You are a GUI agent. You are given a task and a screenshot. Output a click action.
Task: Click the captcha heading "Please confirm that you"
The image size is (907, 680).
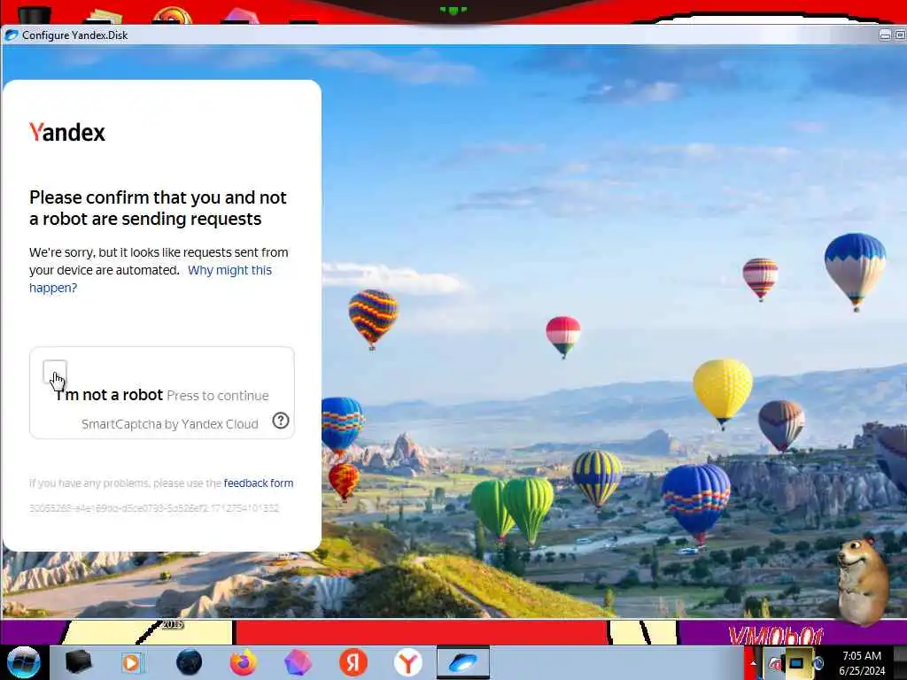point(158,208)
